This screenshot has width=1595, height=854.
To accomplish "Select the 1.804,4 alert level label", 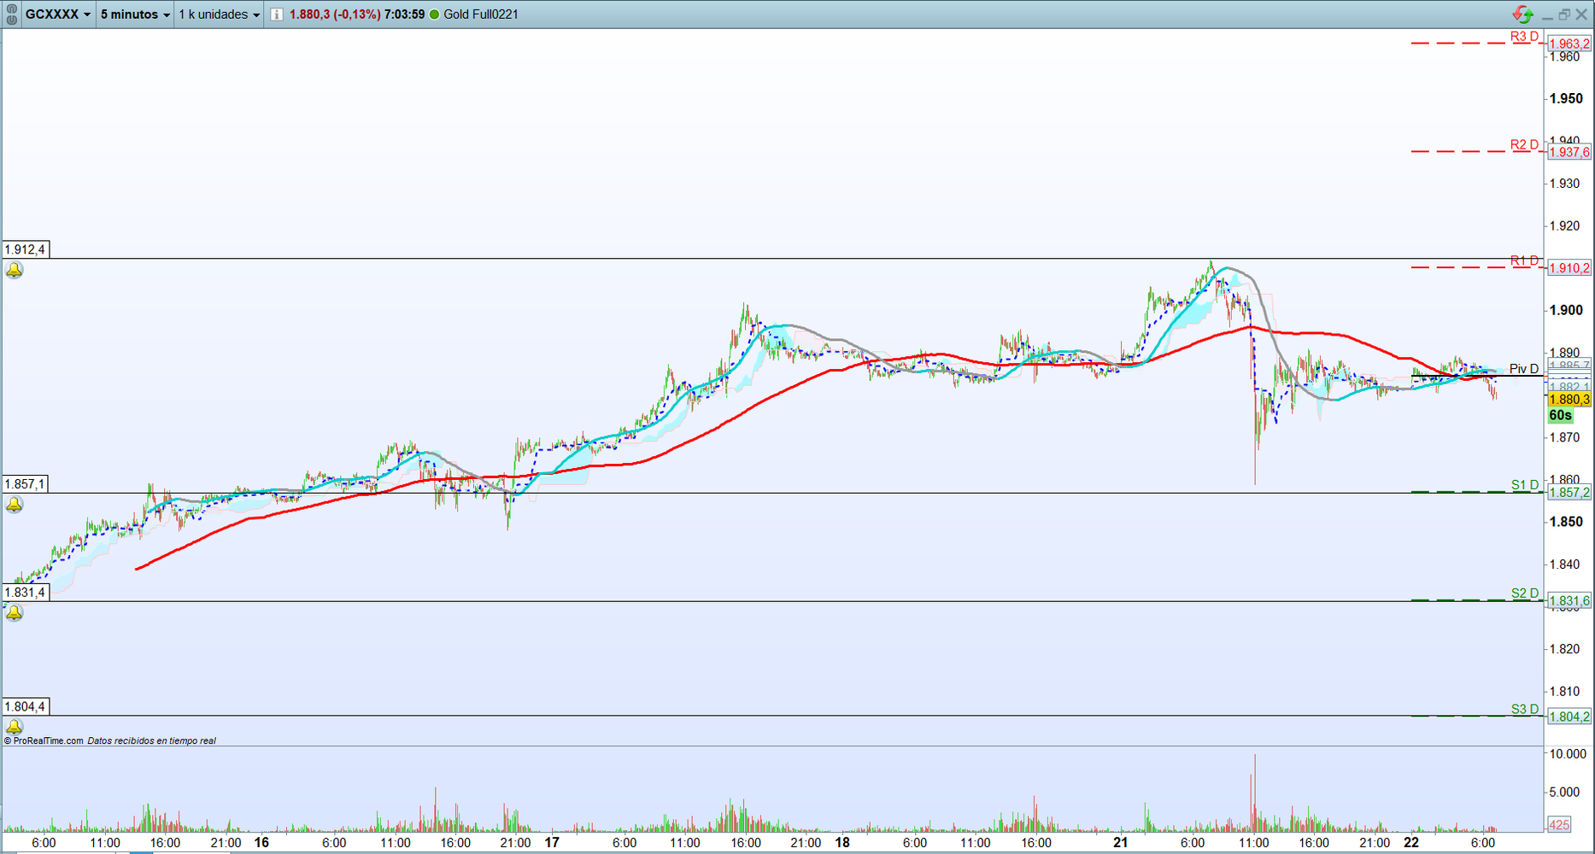I will (26, 707).
